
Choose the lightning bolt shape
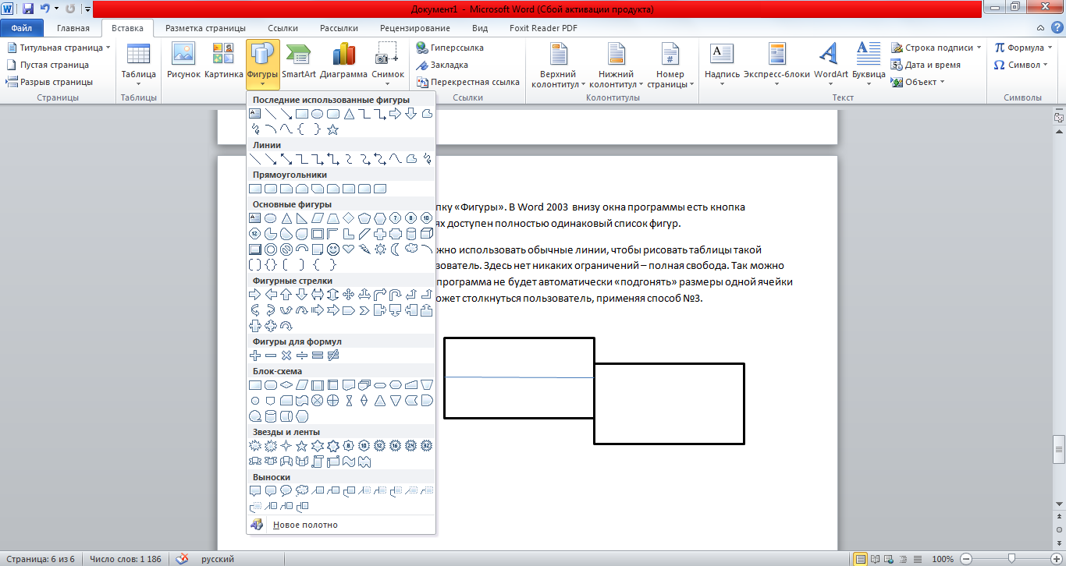click(364, 249)
